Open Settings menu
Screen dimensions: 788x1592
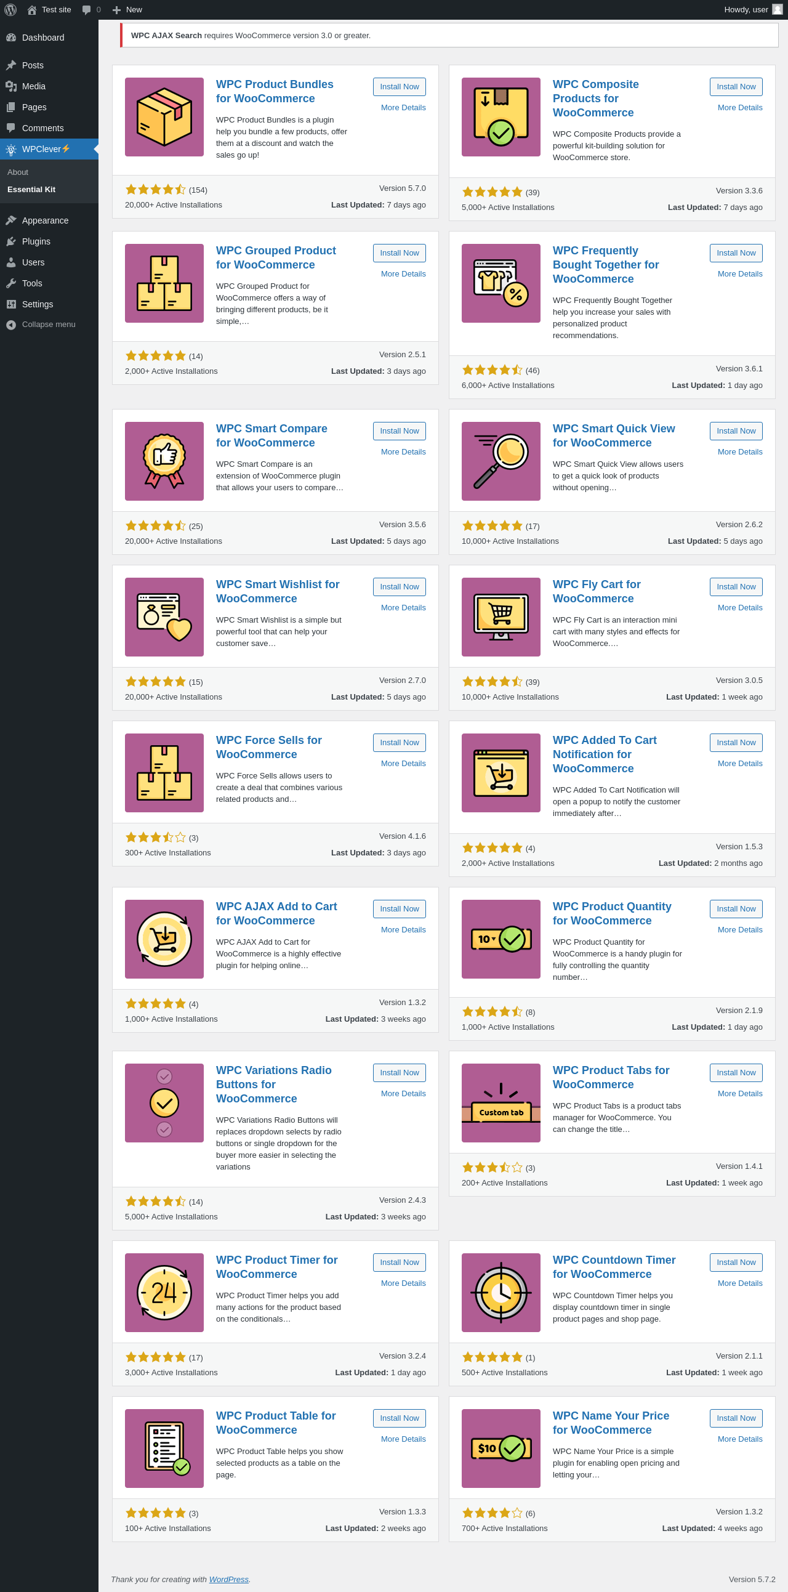(49, 305)
